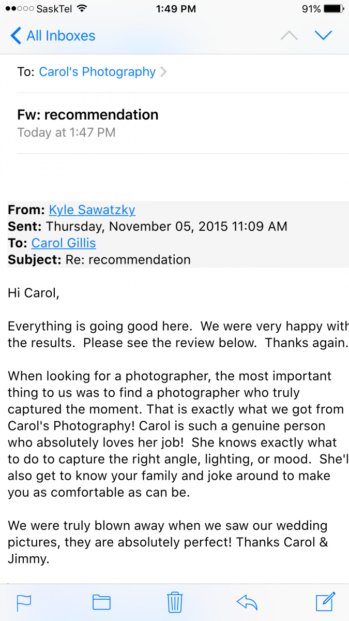Tap the Fw: recommendation subject line
Viewport: 349px width, 621px height.
pos(88,114)
